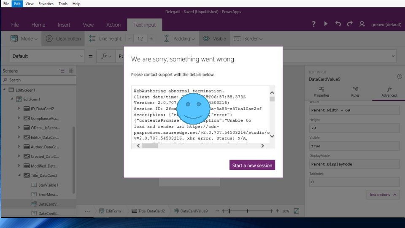Screen dimensions: 405x228
Task: Open the browser Tools menu
Action: pos(63,4)
